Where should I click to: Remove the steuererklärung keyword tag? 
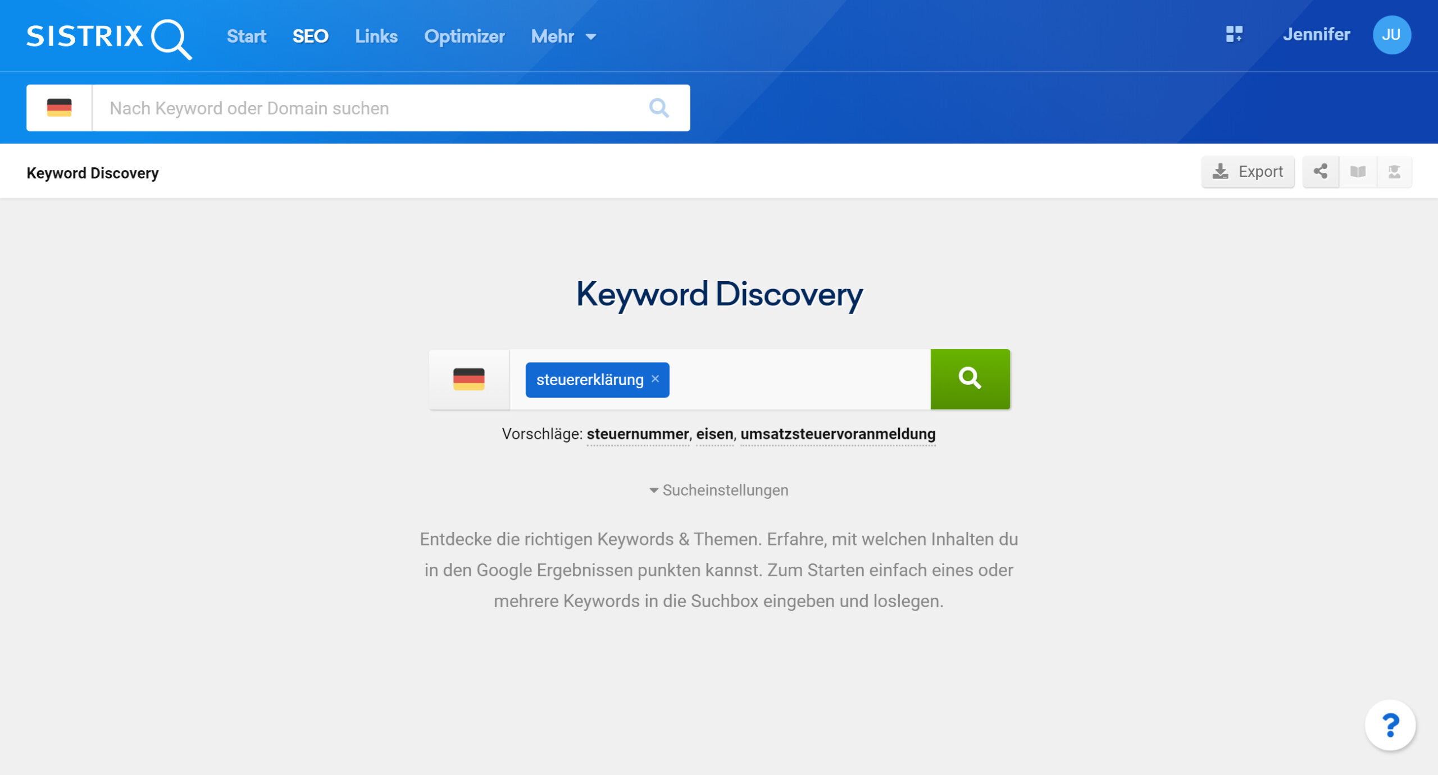tap(655, 379)
